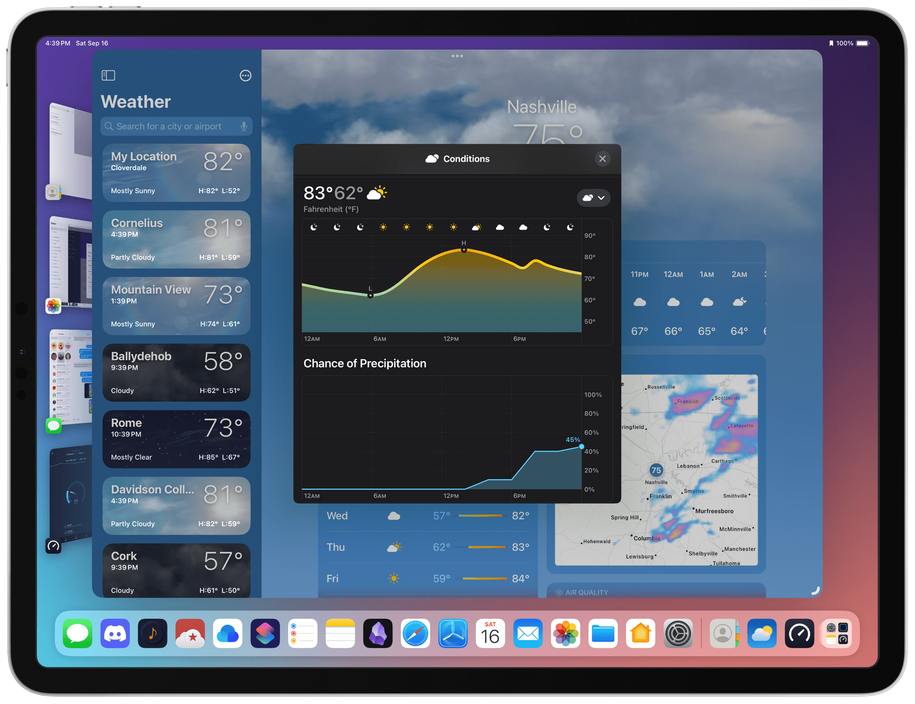Screen dimensions: 915x704
Task: Open Files app from dock
Action: tap(603, 634)
